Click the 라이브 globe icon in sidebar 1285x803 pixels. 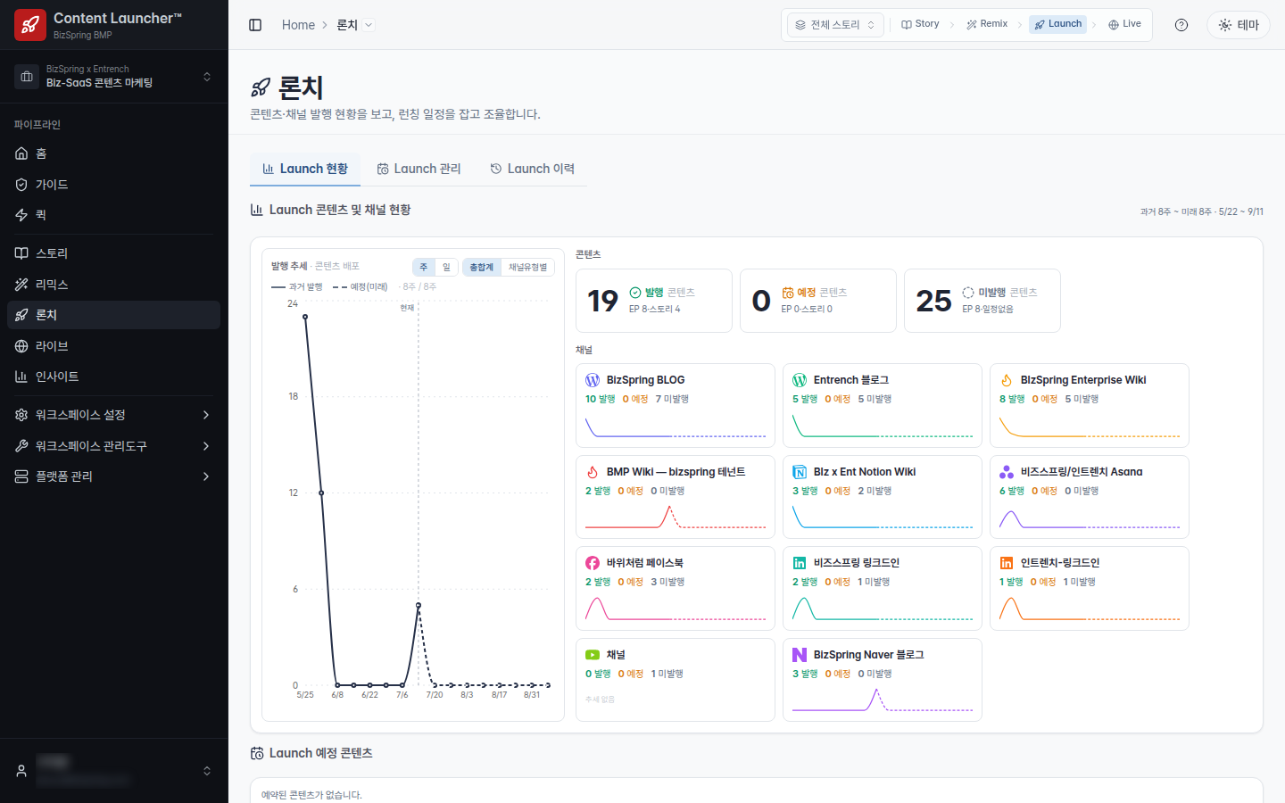click(21, 346)
